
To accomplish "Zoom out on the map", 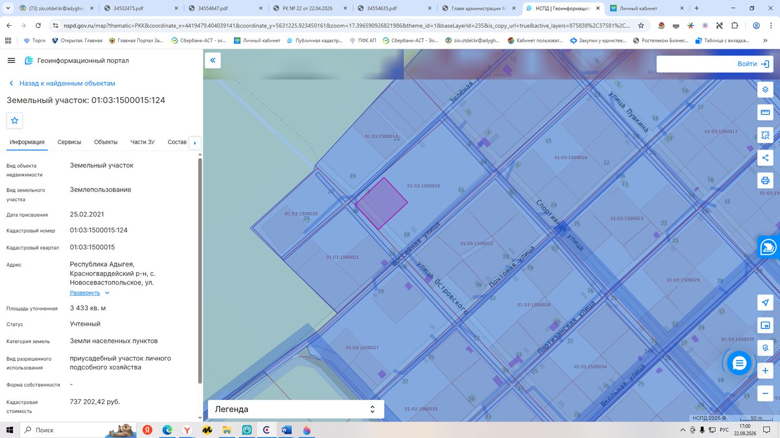I will 765,393.
